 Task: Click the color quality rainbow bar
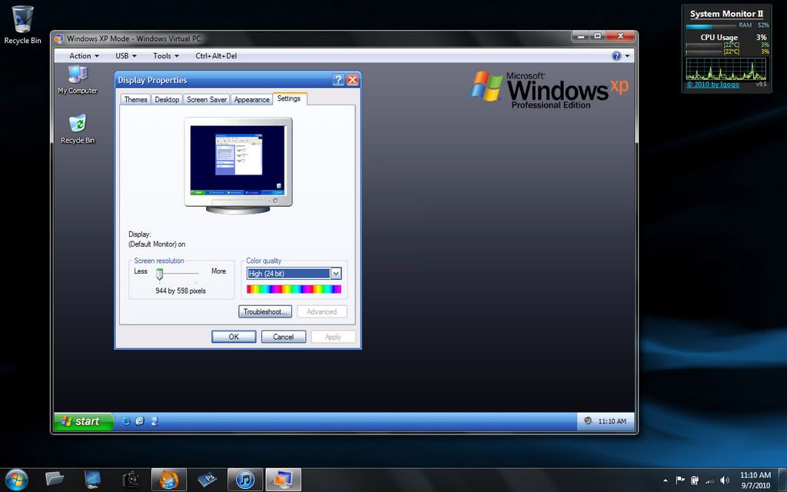[294, 289]
